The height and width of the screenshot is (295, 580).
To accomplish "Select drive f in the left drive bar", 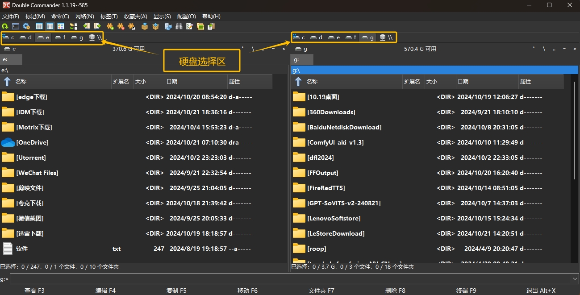I will (60, 37).
